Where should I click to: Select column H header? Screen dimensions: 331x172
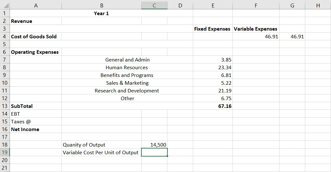(x=318, y=5)
